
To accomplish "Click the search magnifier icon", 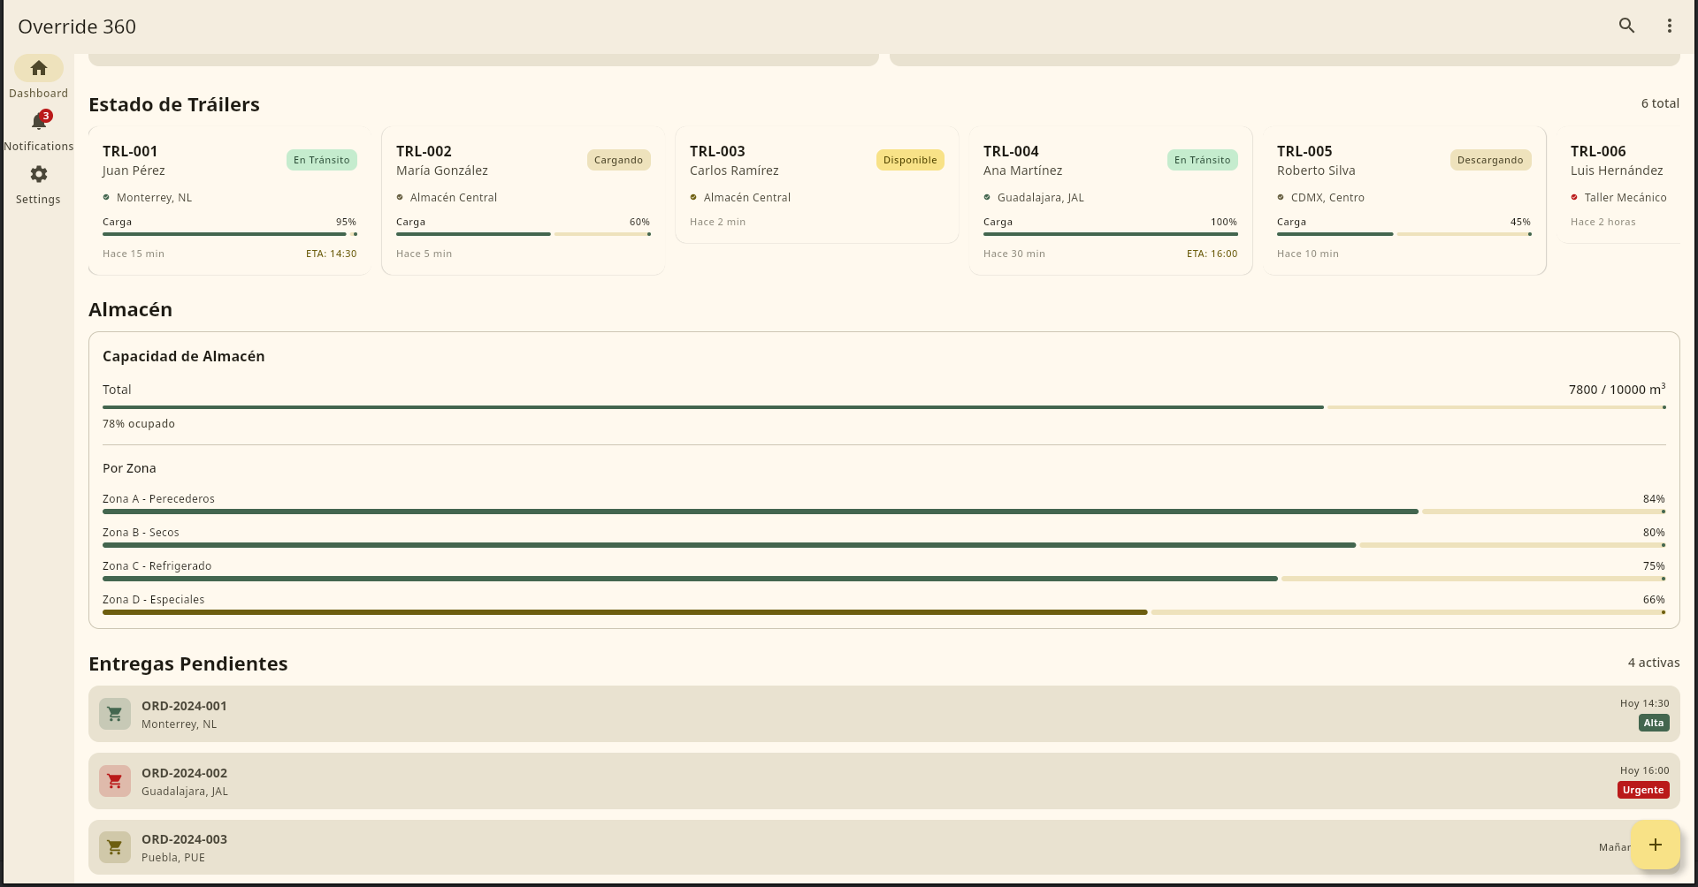I will pyautogui.click(x=1626, y=26).
